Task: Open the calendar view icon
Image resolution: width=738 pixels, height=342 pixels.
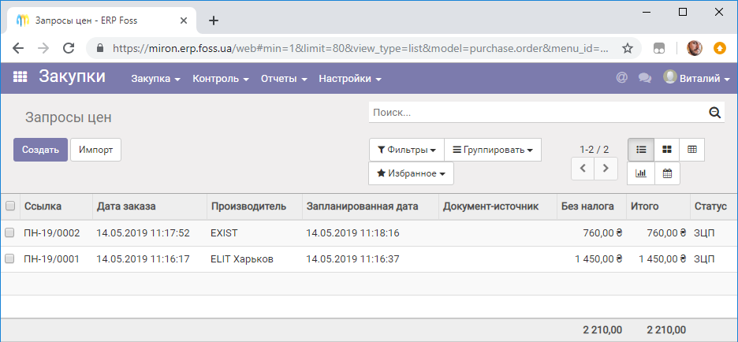Action: coord(667,173)
